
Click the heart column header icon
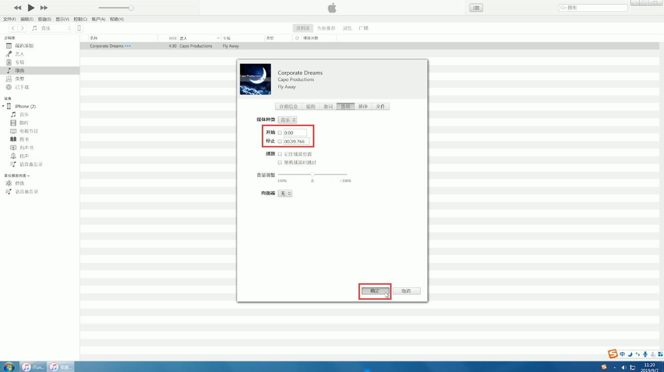point(297,38)
